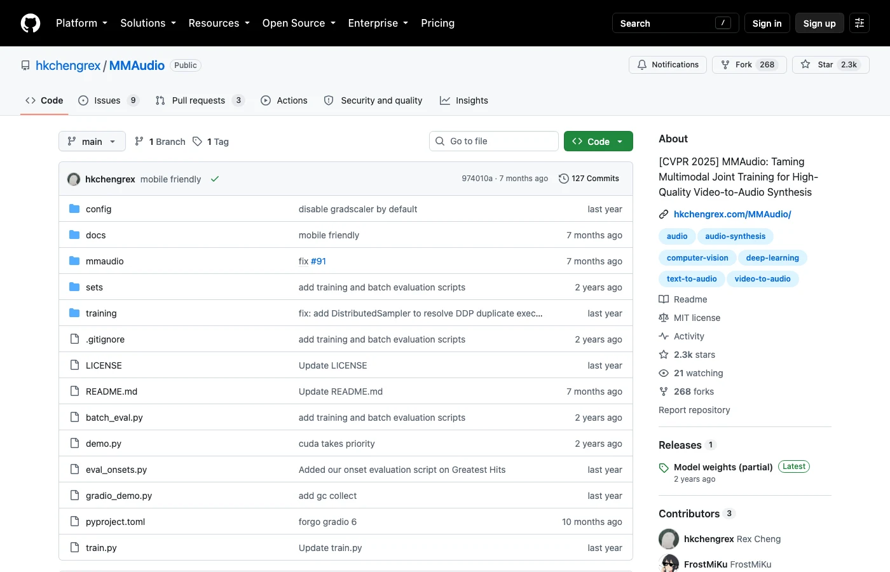The height and width of the screenshot is (572, 890).
Task: Expand the Enterprise menu
Action: click(378, 23)
